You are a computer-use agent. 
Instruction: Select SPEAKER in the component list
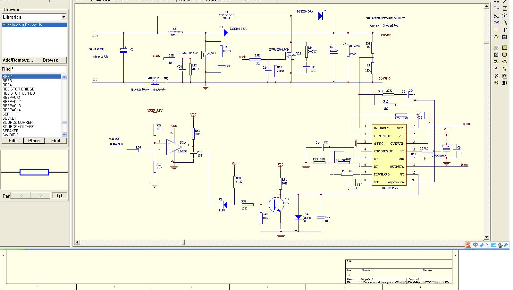11,131
